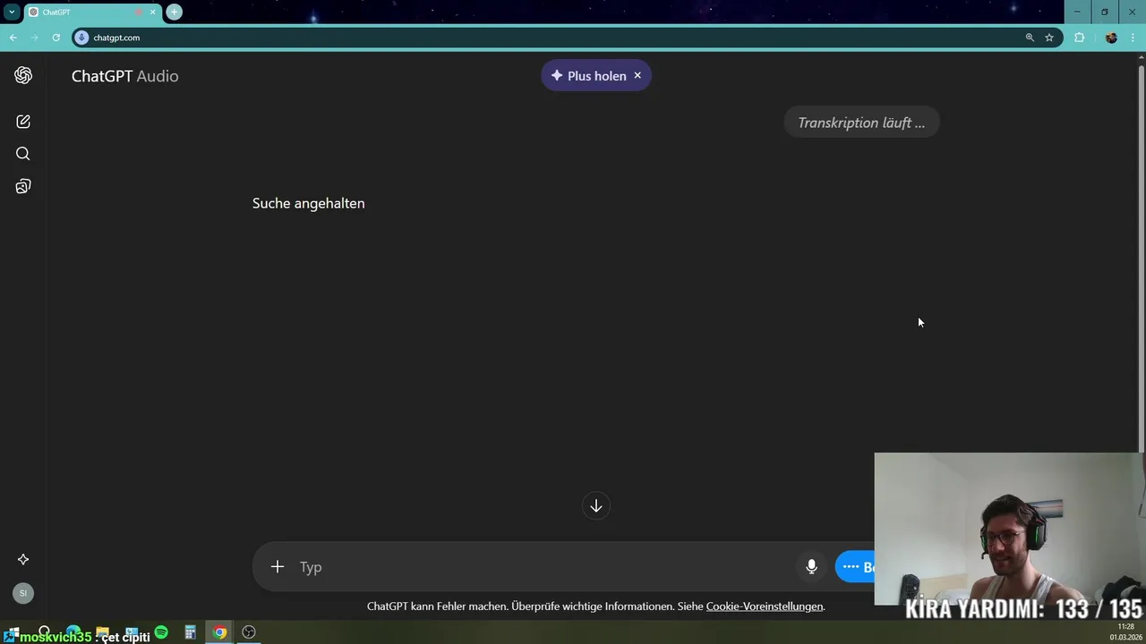Click the Transkription läuft bubble
The image size is (1146, 644).
click(x=861, y=123)
